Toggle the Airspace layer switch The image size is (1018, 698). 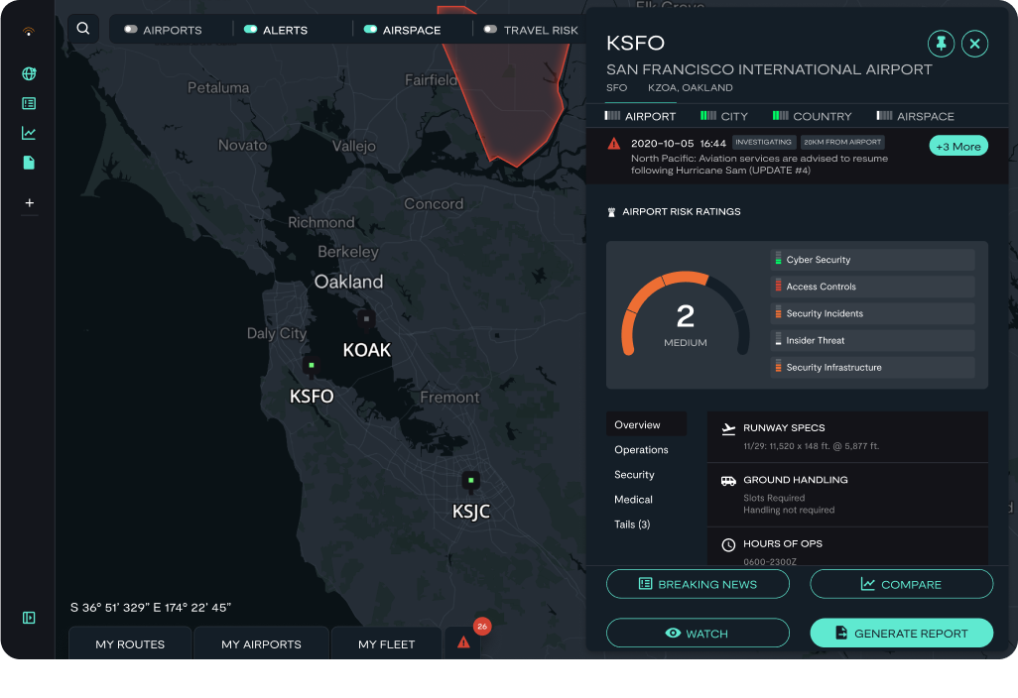click(x=371, y=29)
